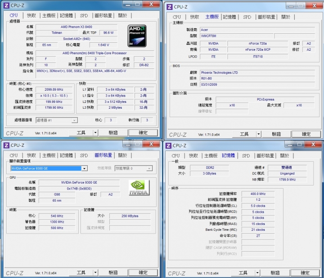The width and height of the screenshot is (324, 278).
Task: Select CPU tab in the motherboard window
Action: pos(177,17)
